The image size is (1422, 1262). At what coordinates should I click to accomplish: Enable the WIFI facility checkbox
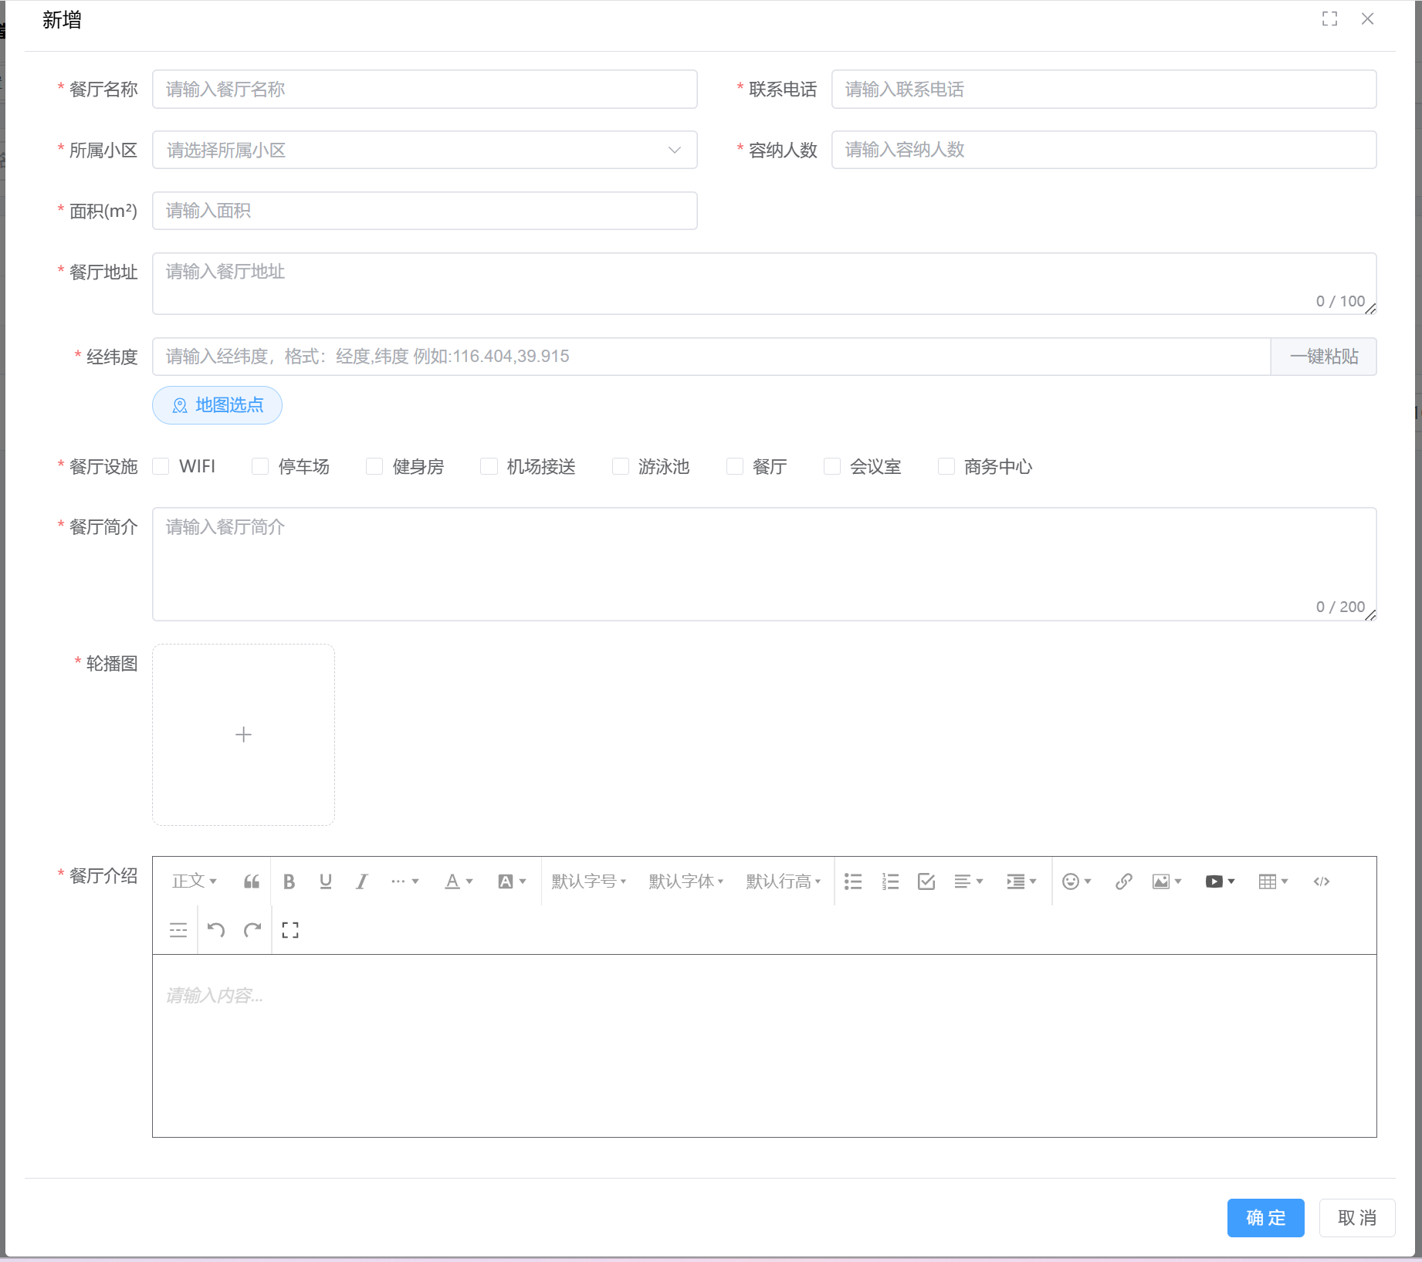161,466
